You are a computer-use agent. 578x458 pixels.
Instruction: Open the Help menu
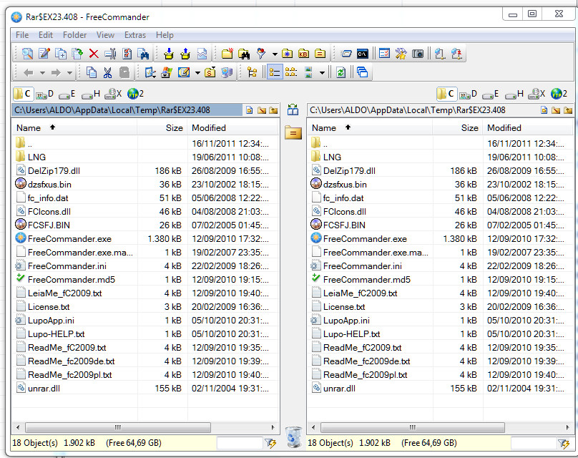pyautogui.click(x=165, y=35)
